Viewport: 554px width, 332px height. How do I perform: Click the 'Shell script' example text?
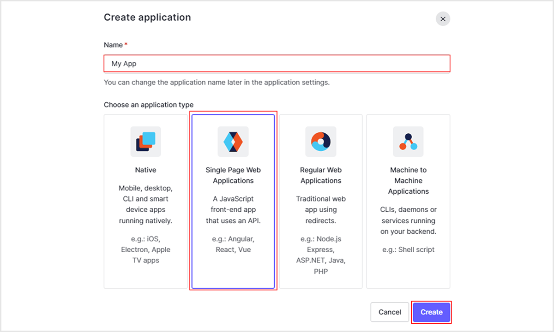(408, 249)
